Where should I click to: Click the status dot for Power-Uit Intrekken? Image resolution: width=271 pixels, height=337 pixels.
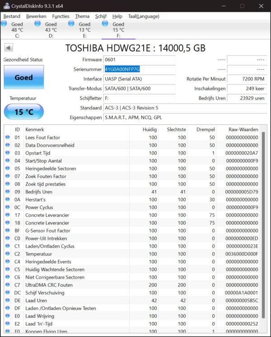pos(8,238)
